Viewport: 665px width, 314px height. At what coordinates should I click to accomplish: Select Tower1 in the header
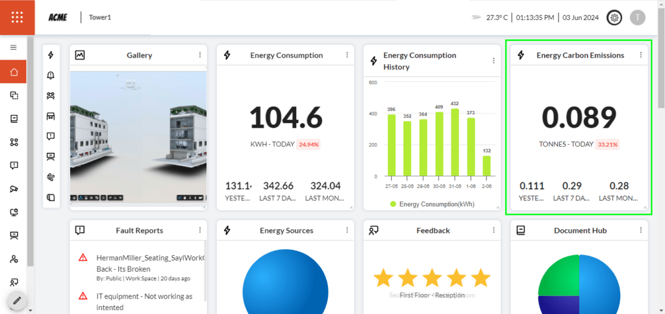[100, 18]
